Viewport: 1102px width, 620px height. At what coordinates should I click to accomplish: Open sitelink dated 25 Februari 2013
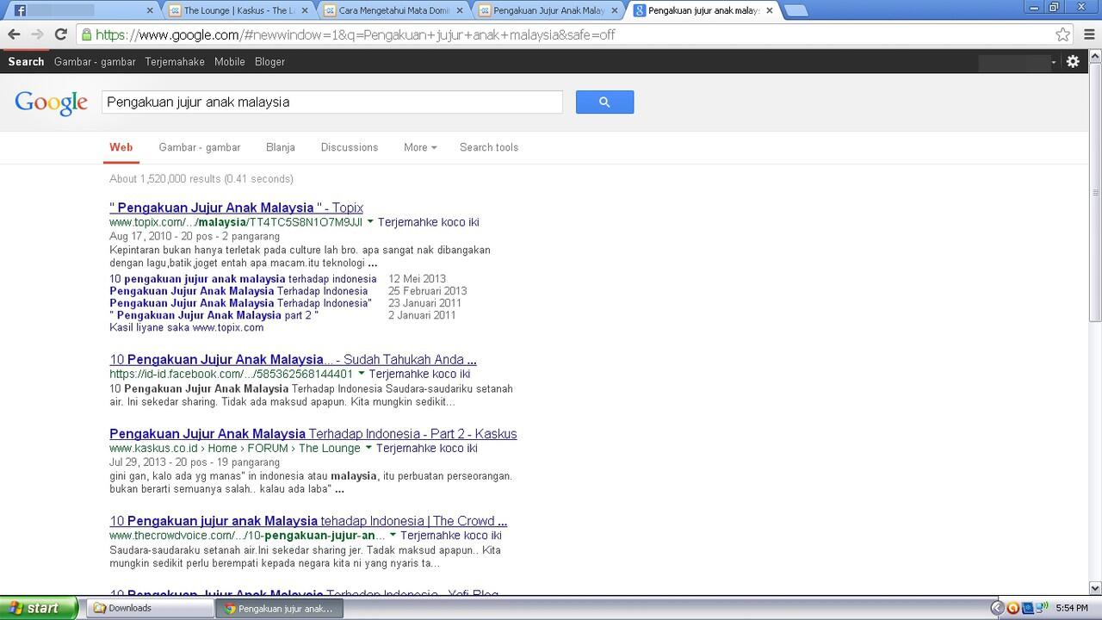238,291
